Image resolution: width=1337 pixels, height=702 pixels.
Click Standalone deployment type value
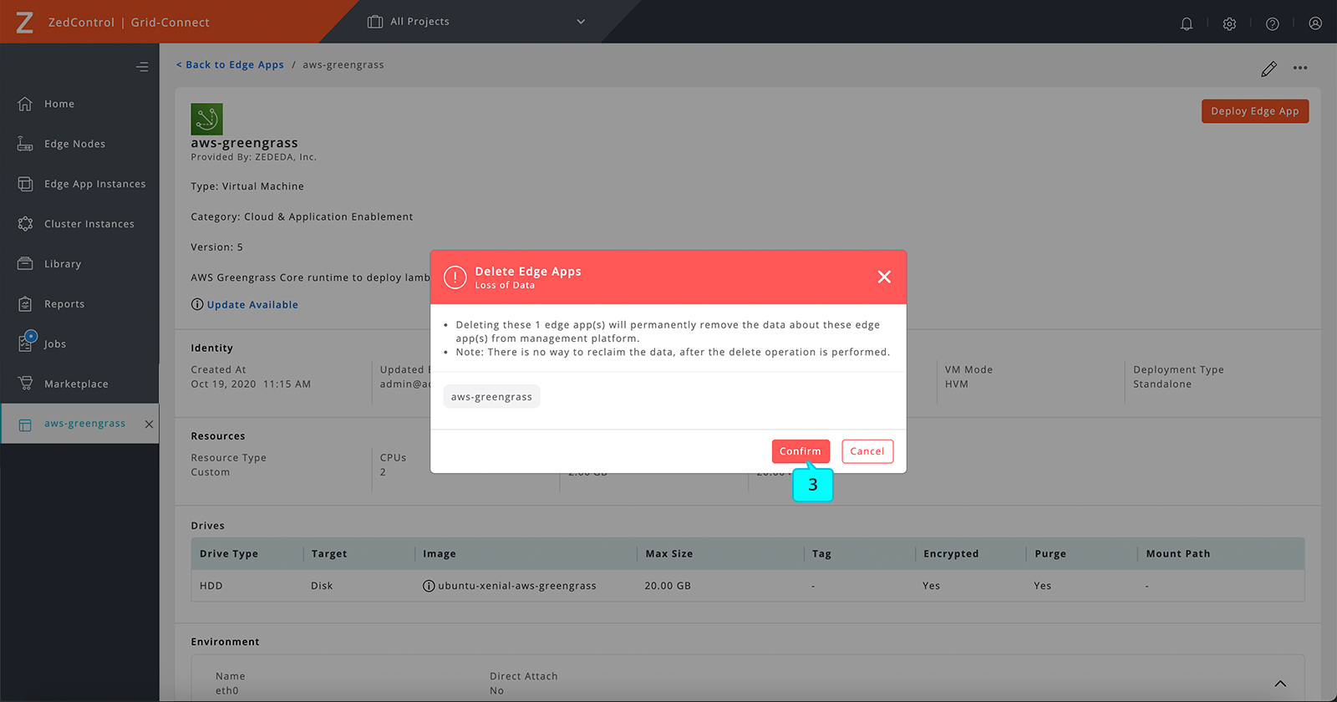[1162, 384]
